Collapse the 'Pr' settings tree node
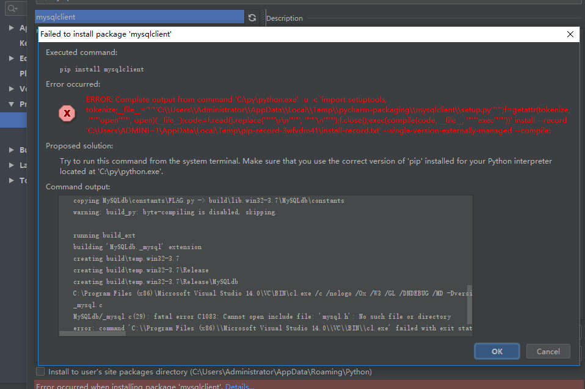This screenshot has width=585, height=389. pyautogui.click(x=11, y=104)
